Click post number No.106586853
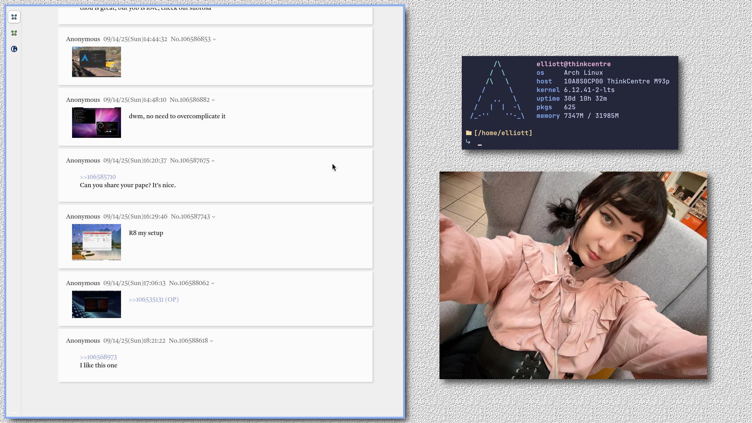 click(190, 39)
